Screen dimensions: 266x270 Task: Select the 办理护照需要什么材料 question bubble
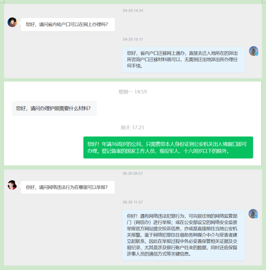54,108
